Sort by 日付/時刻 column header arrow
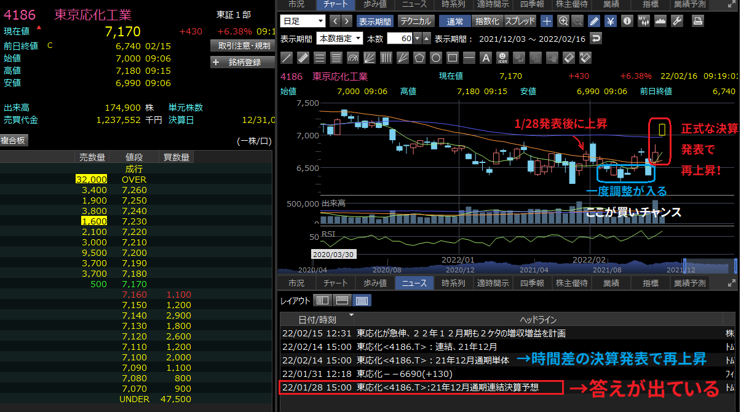This screenshot has height=412, width=741. tap(351, 316)
